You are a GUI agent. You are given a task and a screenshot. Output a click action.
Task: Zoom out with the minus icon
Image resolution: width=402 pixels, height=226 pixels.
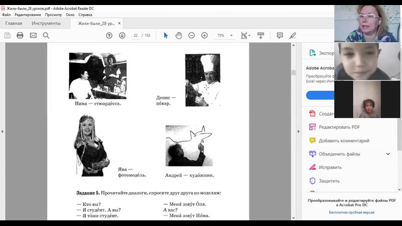tap(192, 35)
